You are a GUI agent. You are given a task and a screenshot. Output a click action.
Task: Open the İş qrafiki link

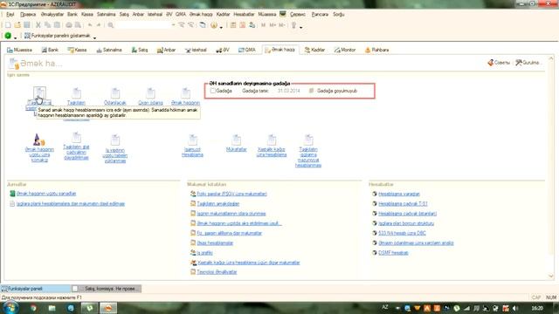pyautogui.click(x=204, y=253)
